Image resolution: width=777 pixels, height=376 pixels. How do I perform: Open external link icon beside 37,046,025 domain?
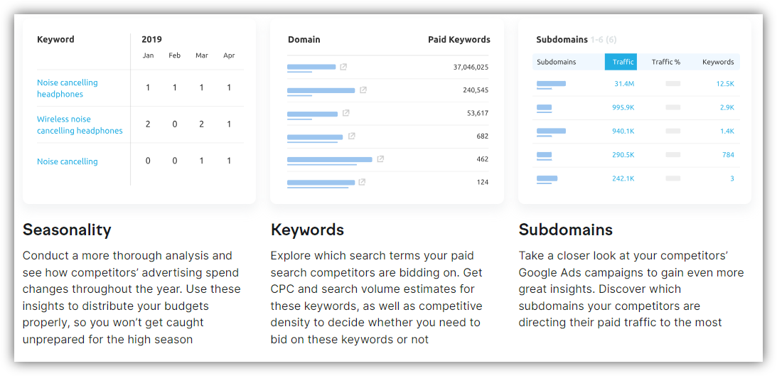343,67
